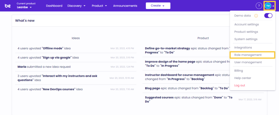Expand the Discovery dropdown menu
279x115 pixels.
[x=76, y=6]
